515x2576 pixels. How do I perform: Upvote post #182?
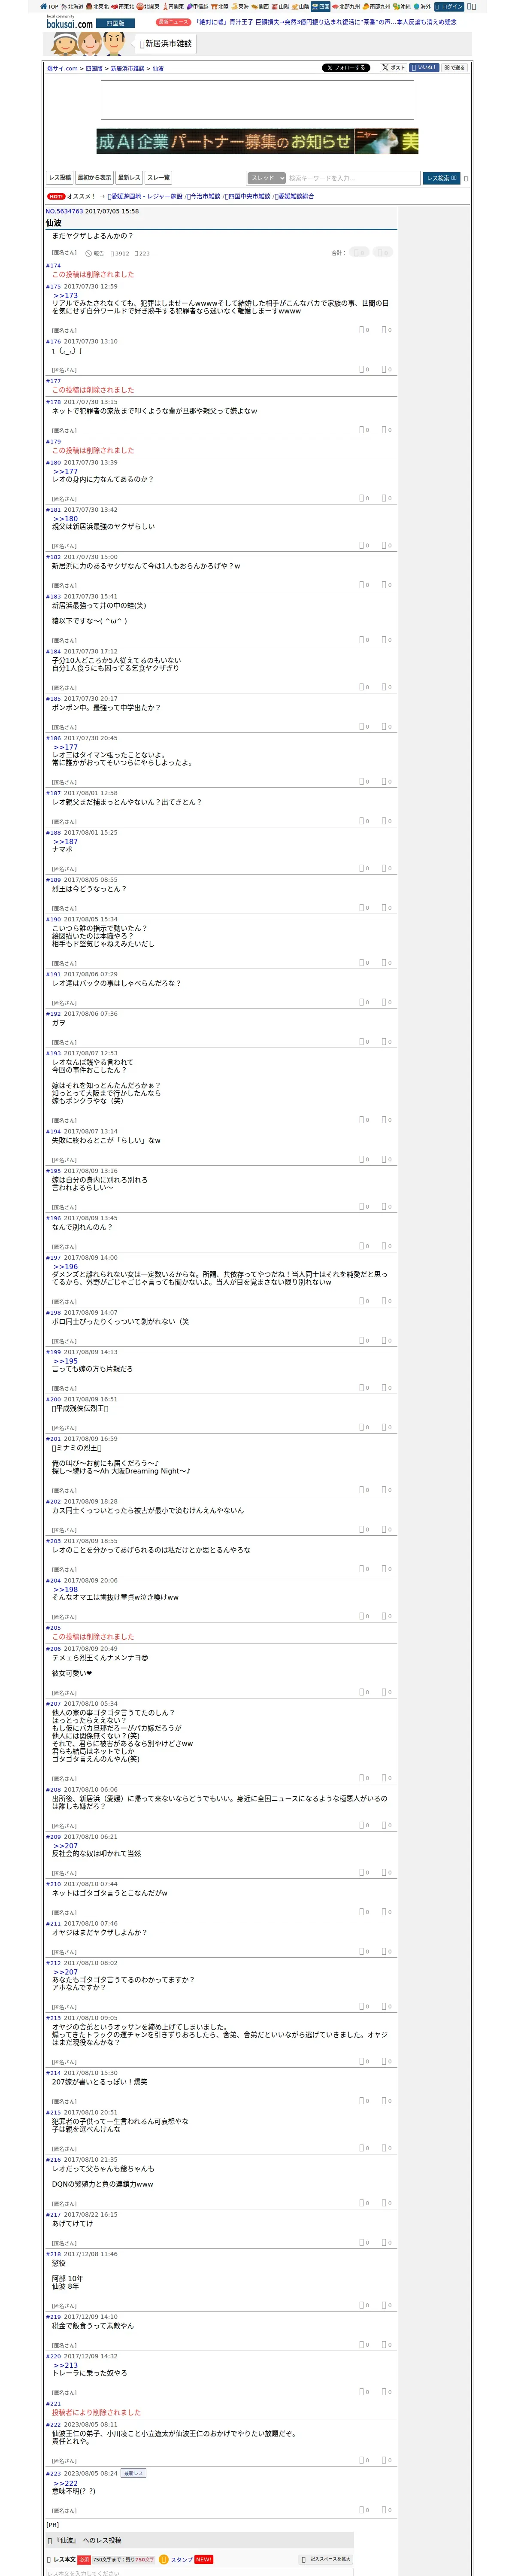[x=364, y=586]
